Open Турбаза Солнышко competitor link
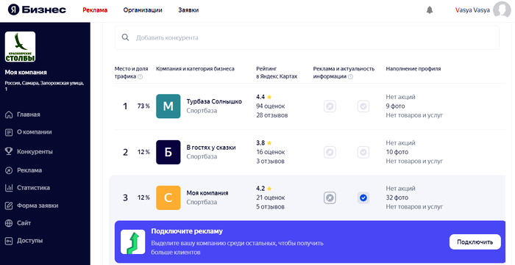This screenshot has height=265, width=515. [214, 101]
